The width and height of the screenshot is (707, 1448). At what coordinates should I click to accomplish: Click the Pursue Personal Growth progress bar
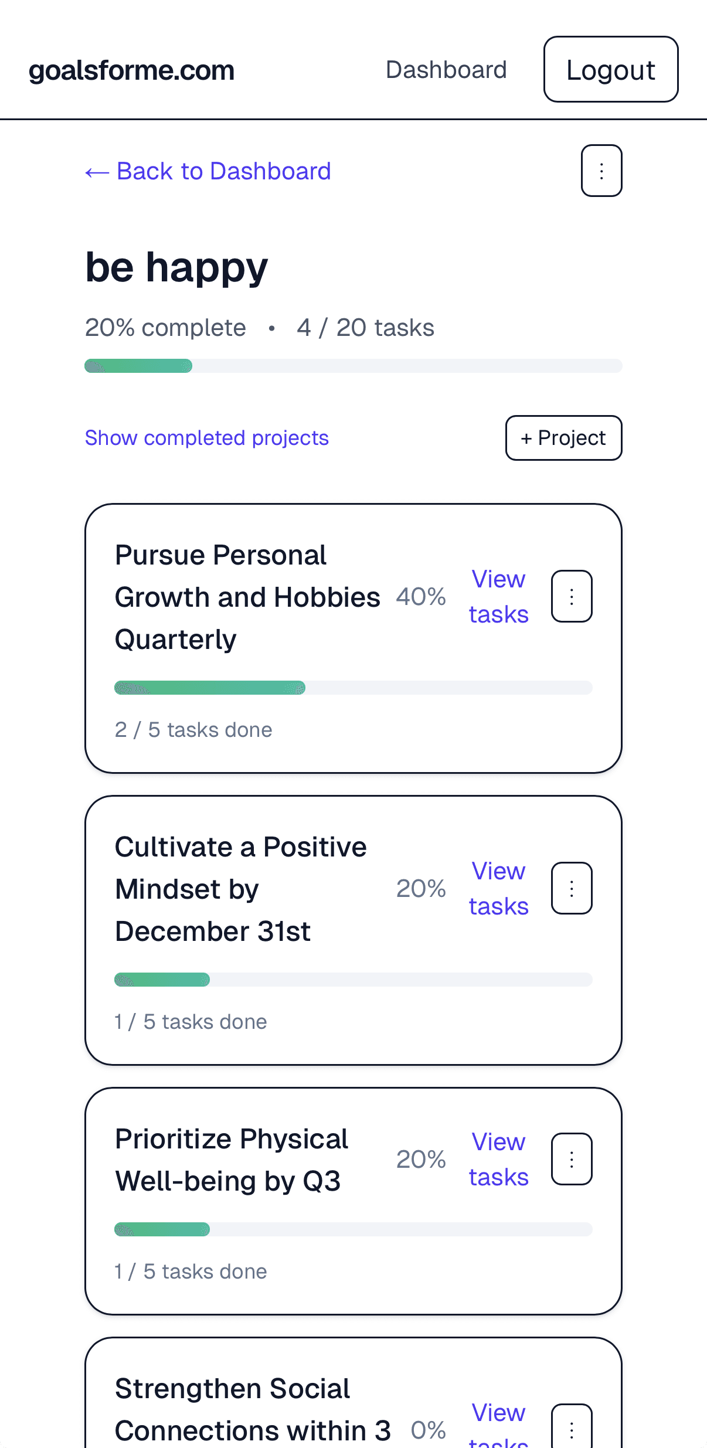point(353,688)
